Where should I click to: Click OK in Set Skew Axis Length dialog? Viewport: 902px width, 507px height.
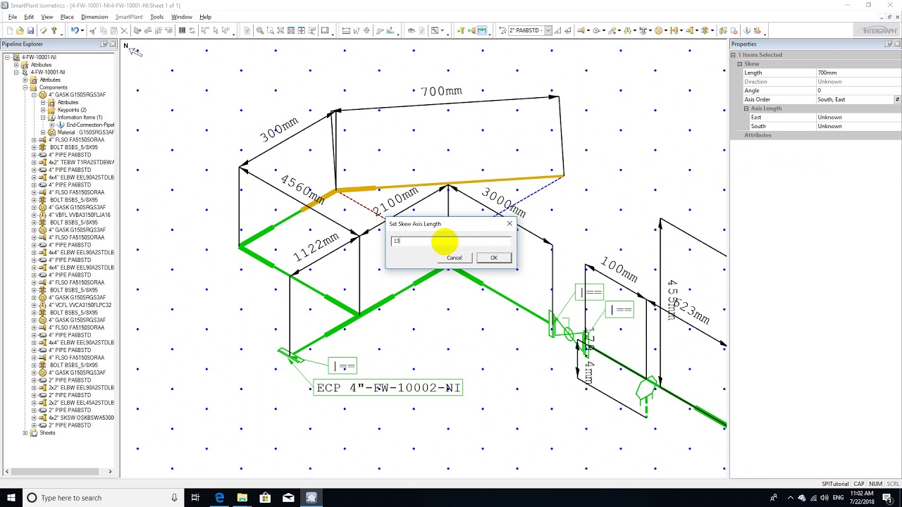(x=494, y=258)
